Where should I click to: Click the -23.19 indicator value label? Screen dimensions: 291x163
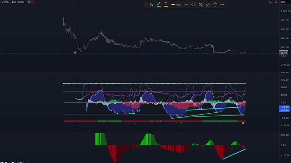tap(284, 107)
